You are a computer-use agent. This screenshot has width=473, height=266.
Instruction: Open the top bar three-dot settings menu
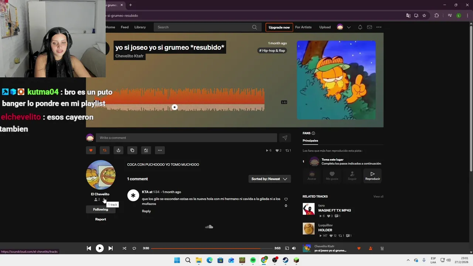coord(379,27)
